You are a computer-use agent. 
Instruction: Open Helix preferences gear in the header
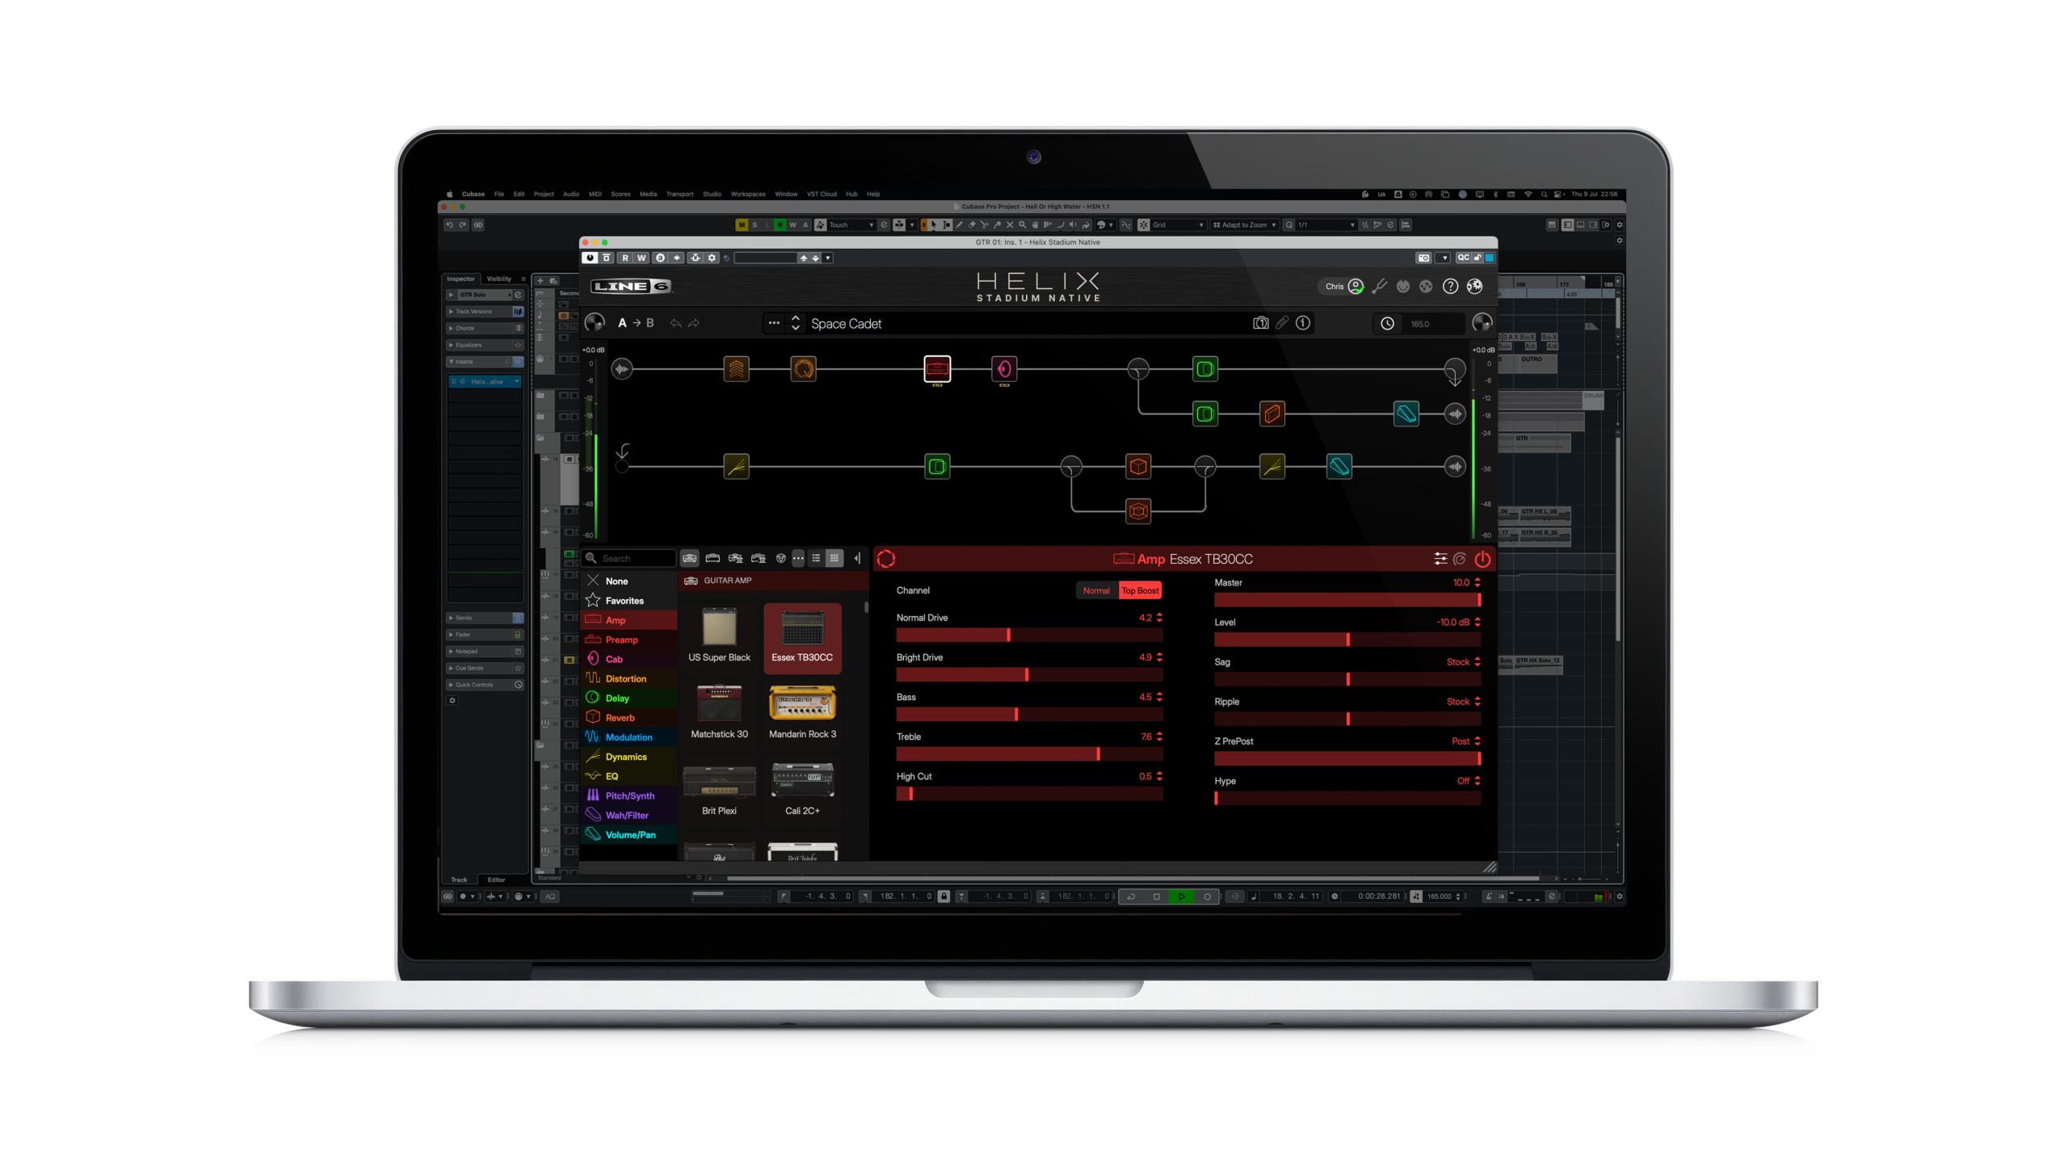pos(1474,286)
